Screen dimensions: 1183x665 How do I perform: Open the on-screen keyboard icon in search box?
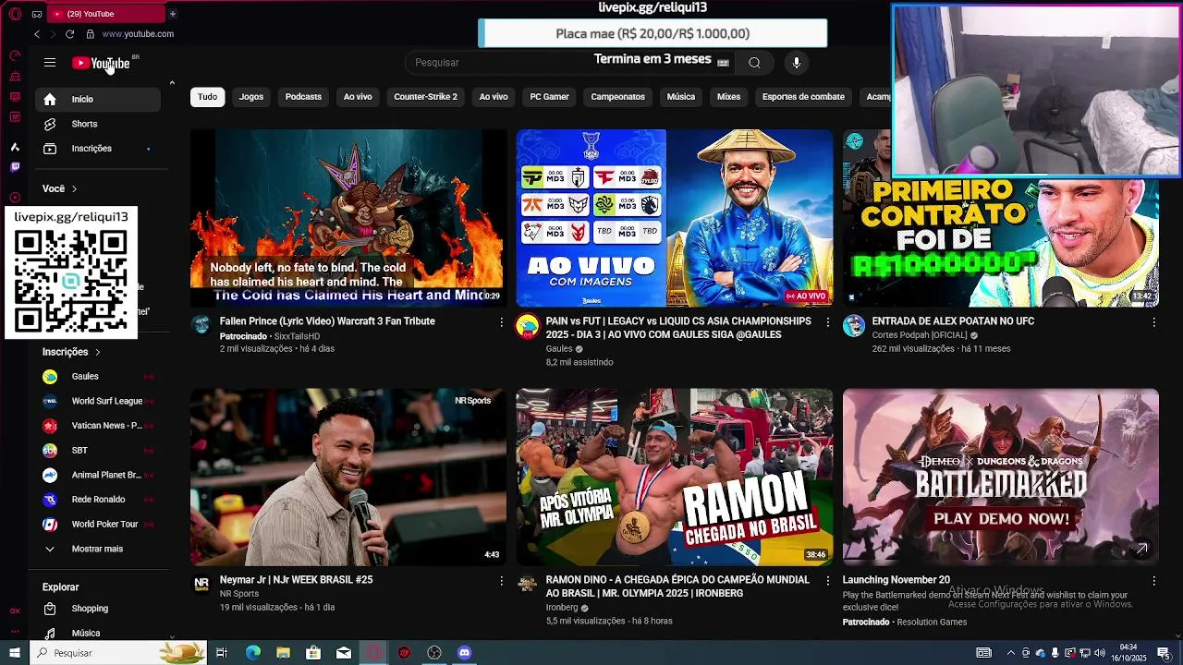point(723,63)
